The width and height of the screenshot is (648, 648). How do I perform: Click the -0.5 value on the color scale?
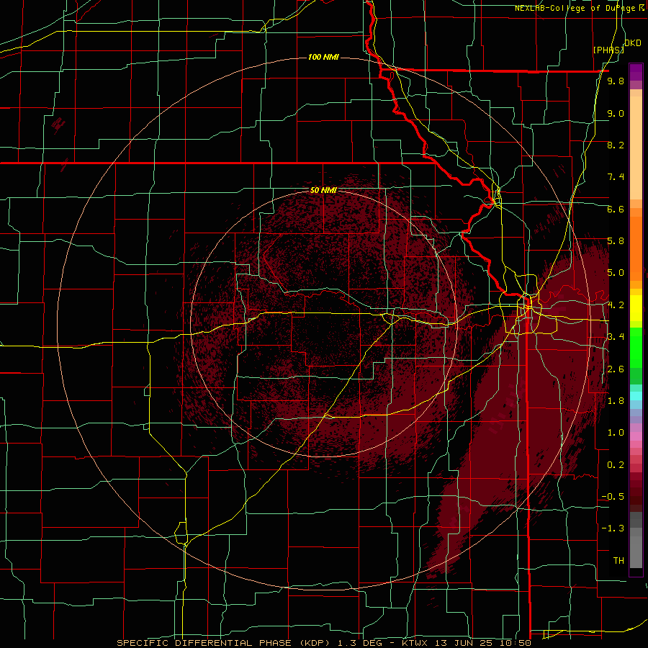613,497
